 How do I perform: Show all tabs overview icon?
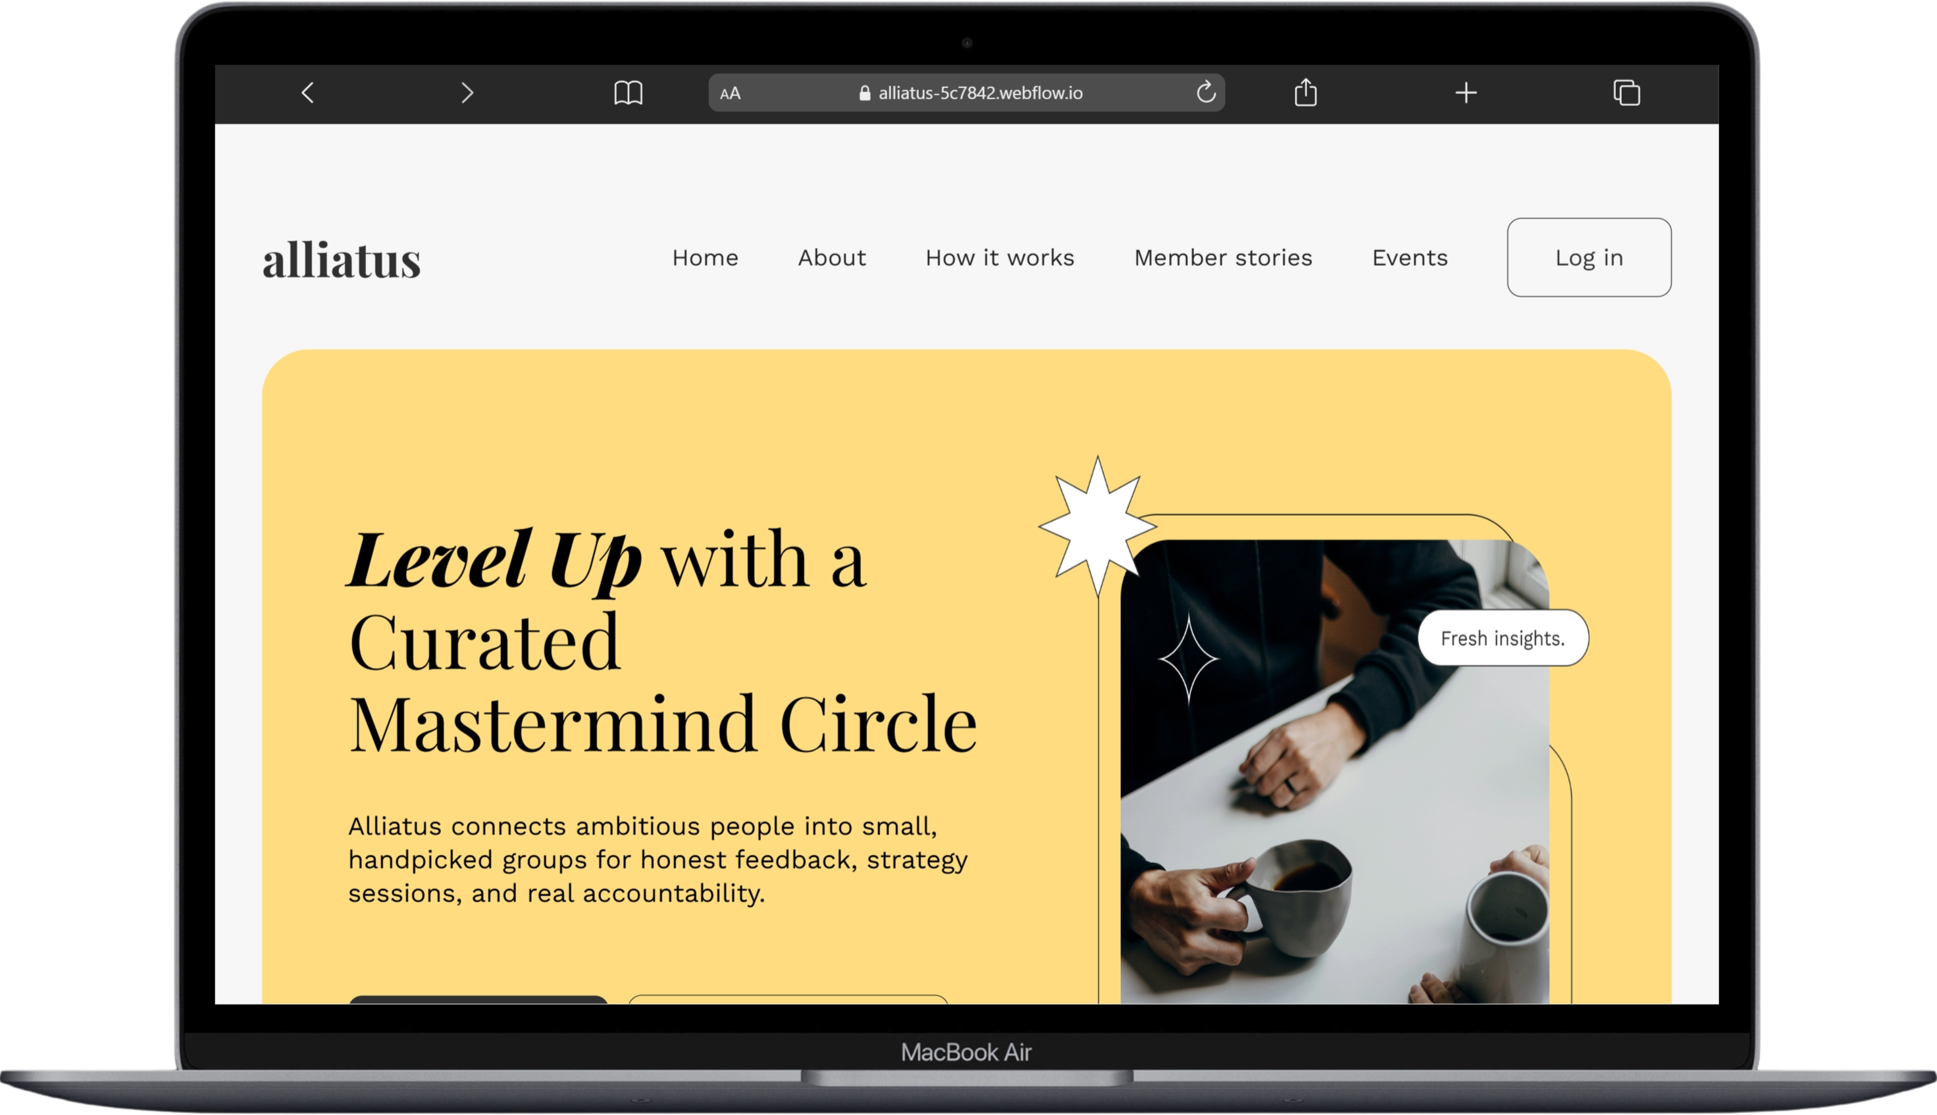1627,93
